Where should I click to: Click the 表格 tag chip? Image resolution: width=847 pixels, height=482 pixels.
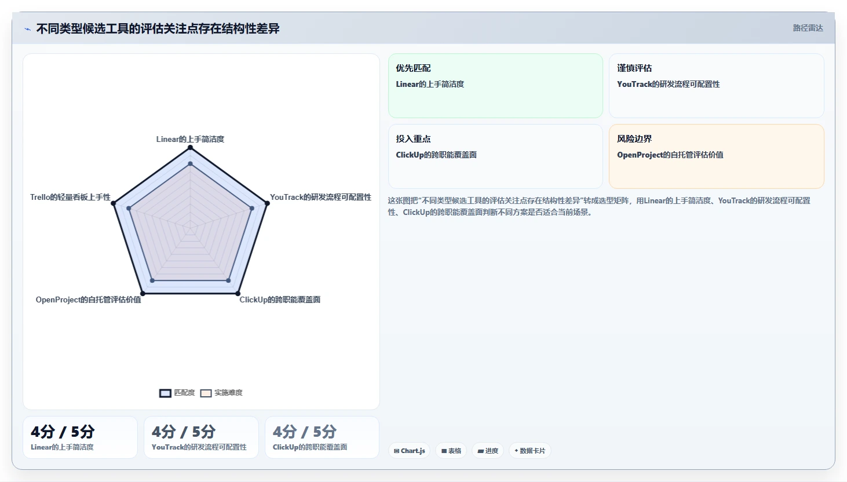coord(451,451)
